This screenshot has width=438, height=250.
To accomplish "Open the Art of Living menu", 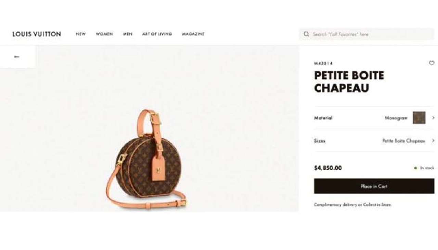I will [157, 34].
